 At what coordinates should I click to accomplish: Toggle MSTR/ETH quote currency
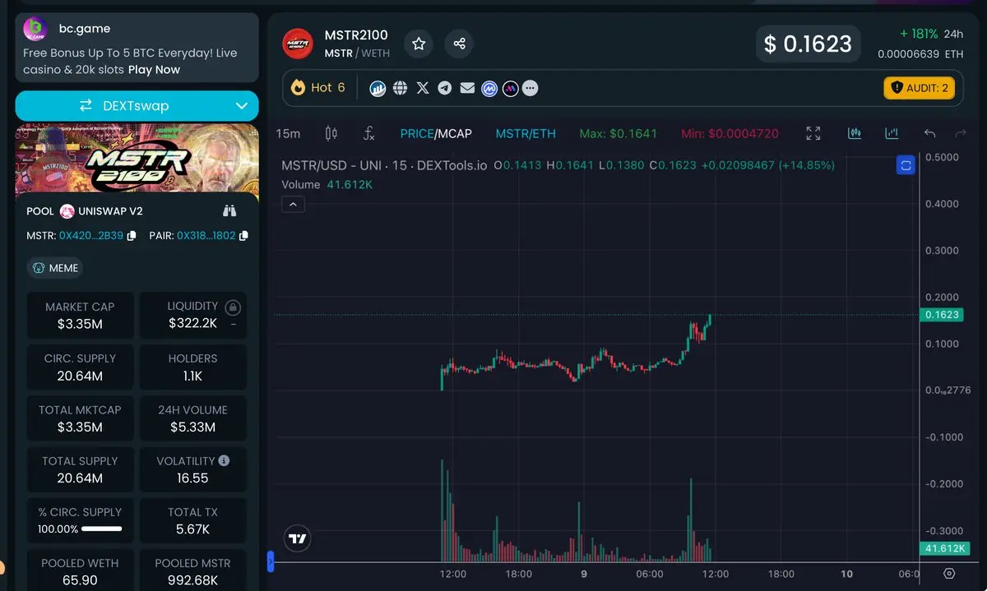(x=526, y=133)
